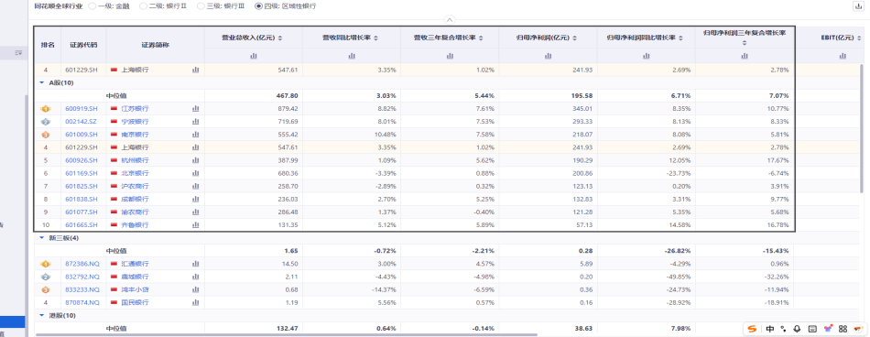870x337 pixels.
Task: Select the 一级: 金融 radio button
Action: pos(92,6)
